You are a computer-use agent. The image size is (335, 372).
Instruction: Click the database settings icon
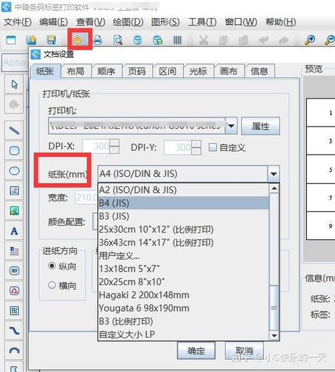(138, 40)
